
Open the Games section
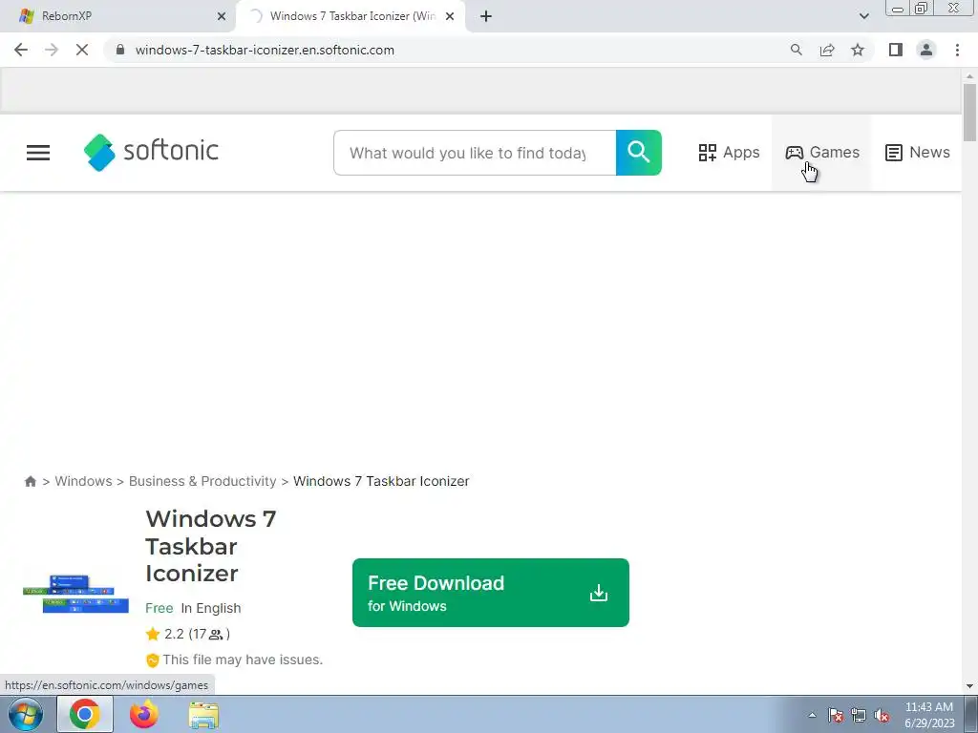[822, 153]
